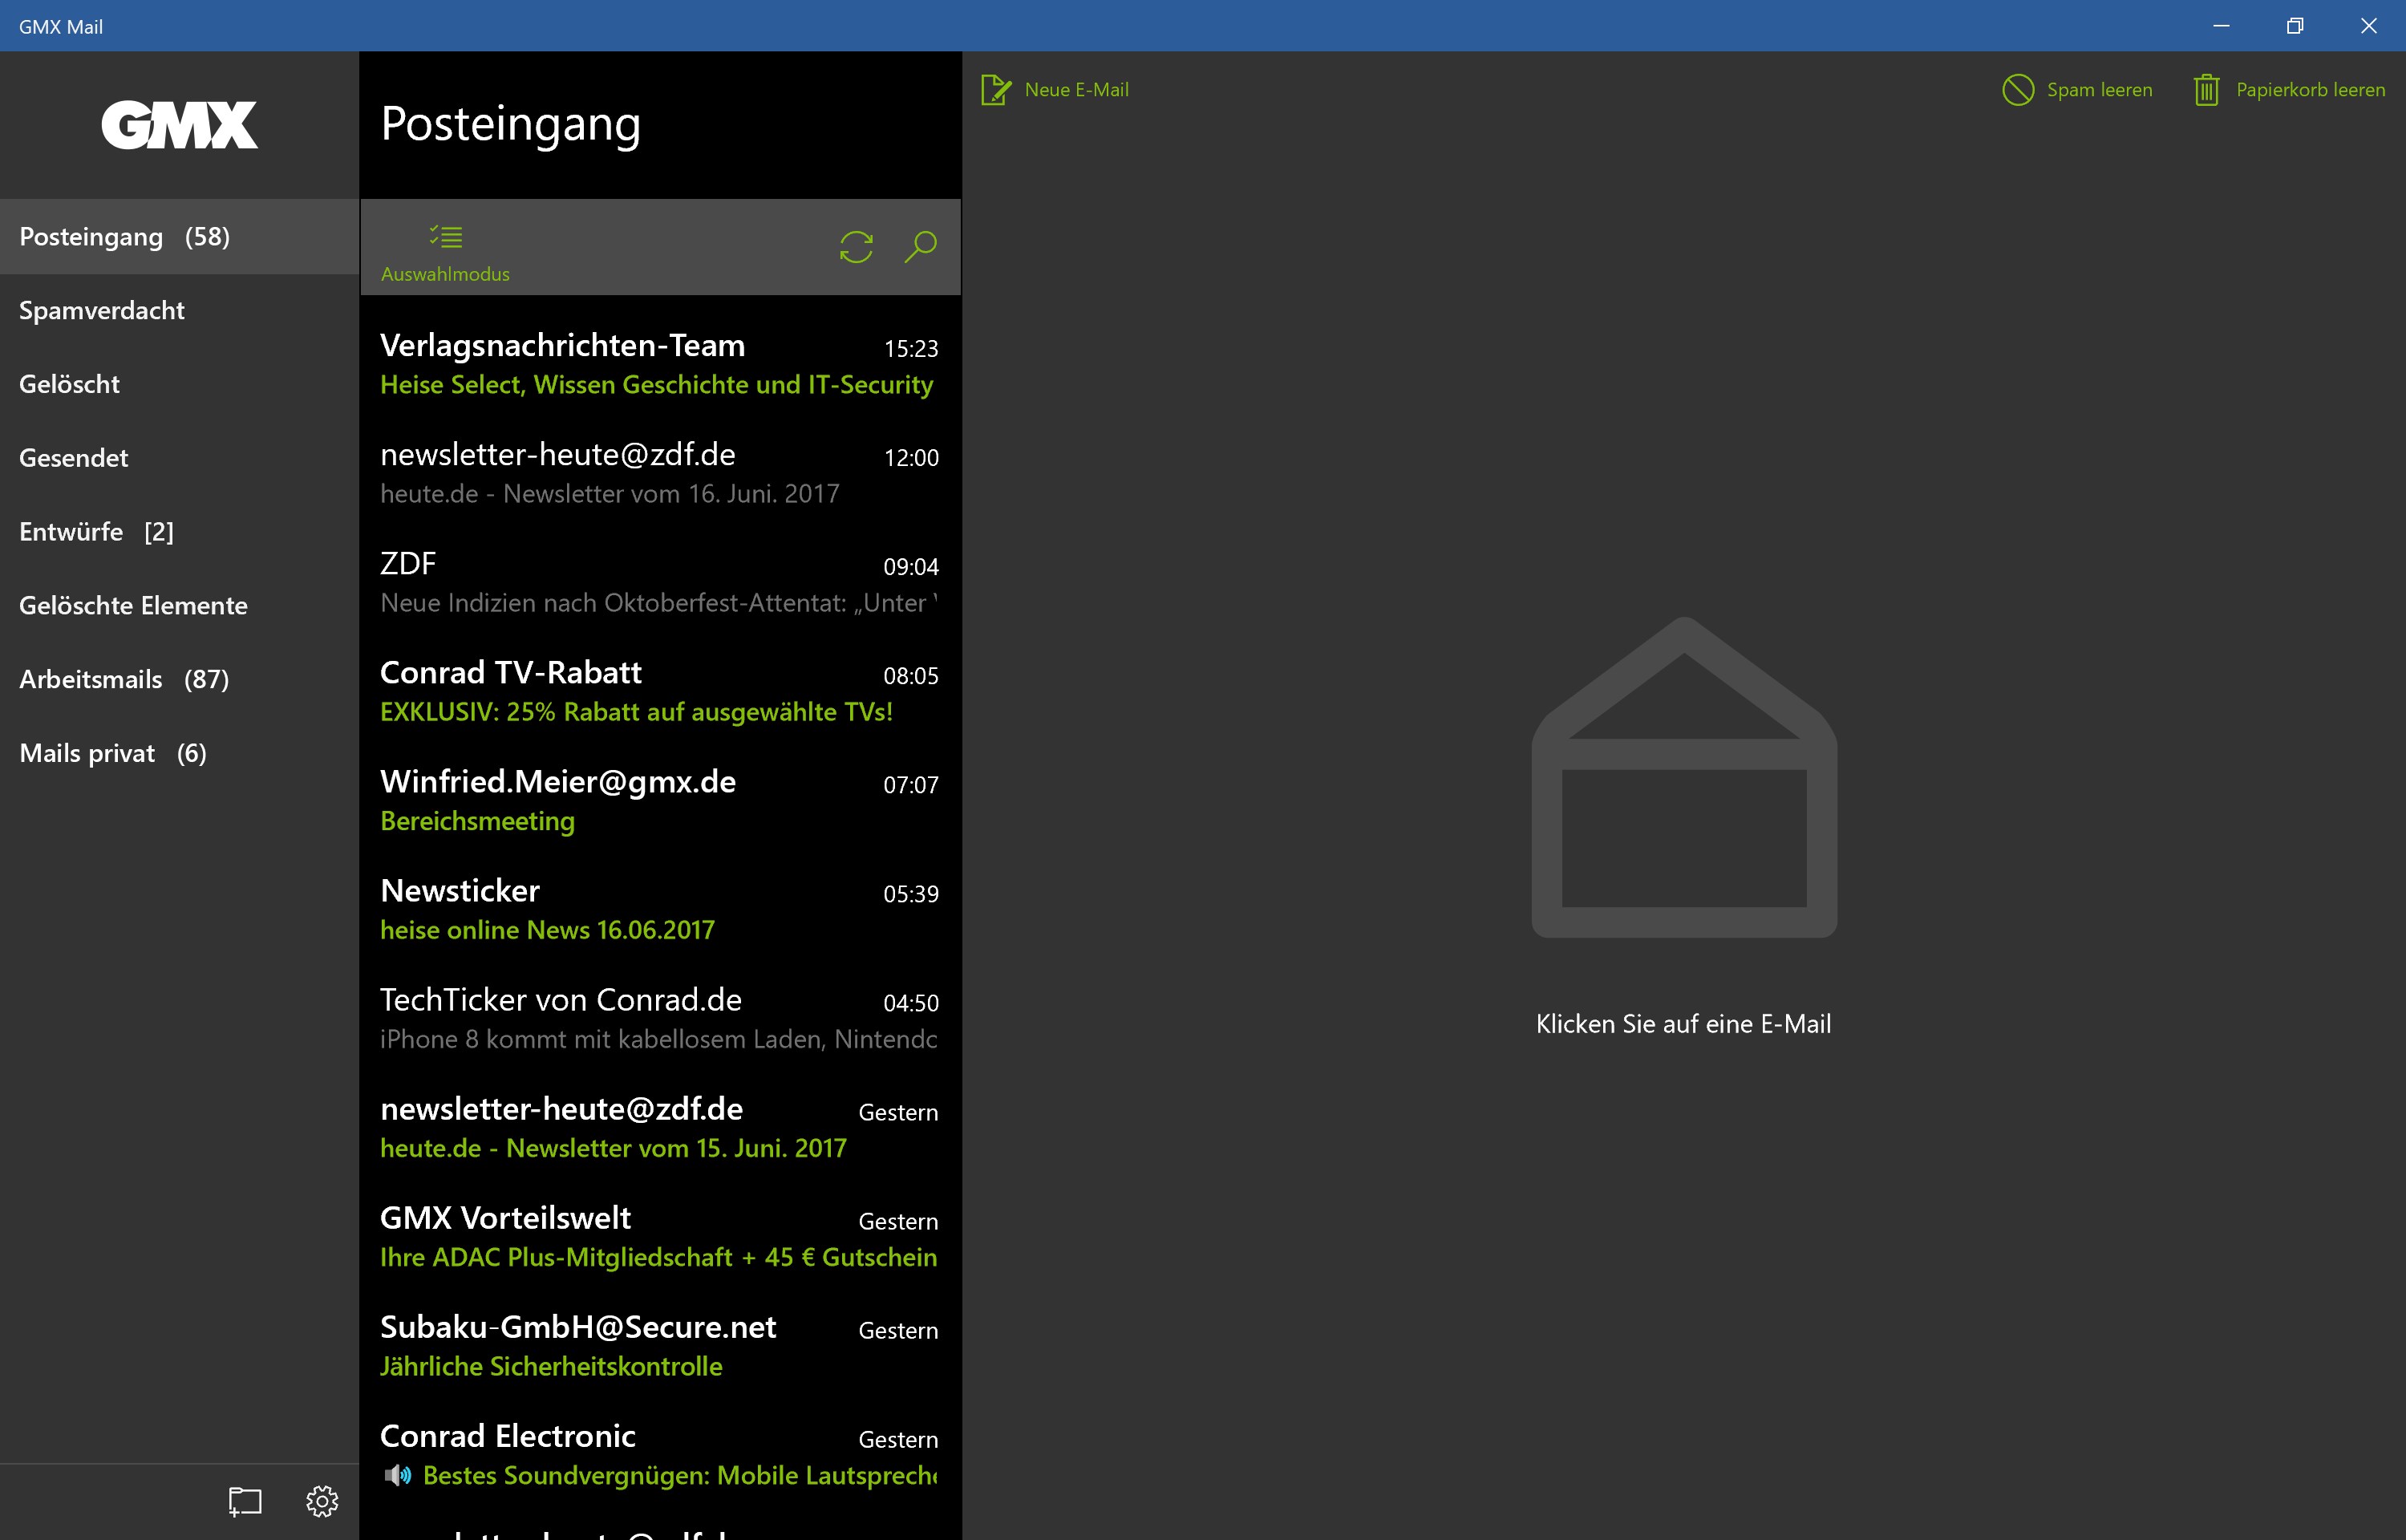
Task: Open Gelöschte Elemente folder
Action: 133,606
